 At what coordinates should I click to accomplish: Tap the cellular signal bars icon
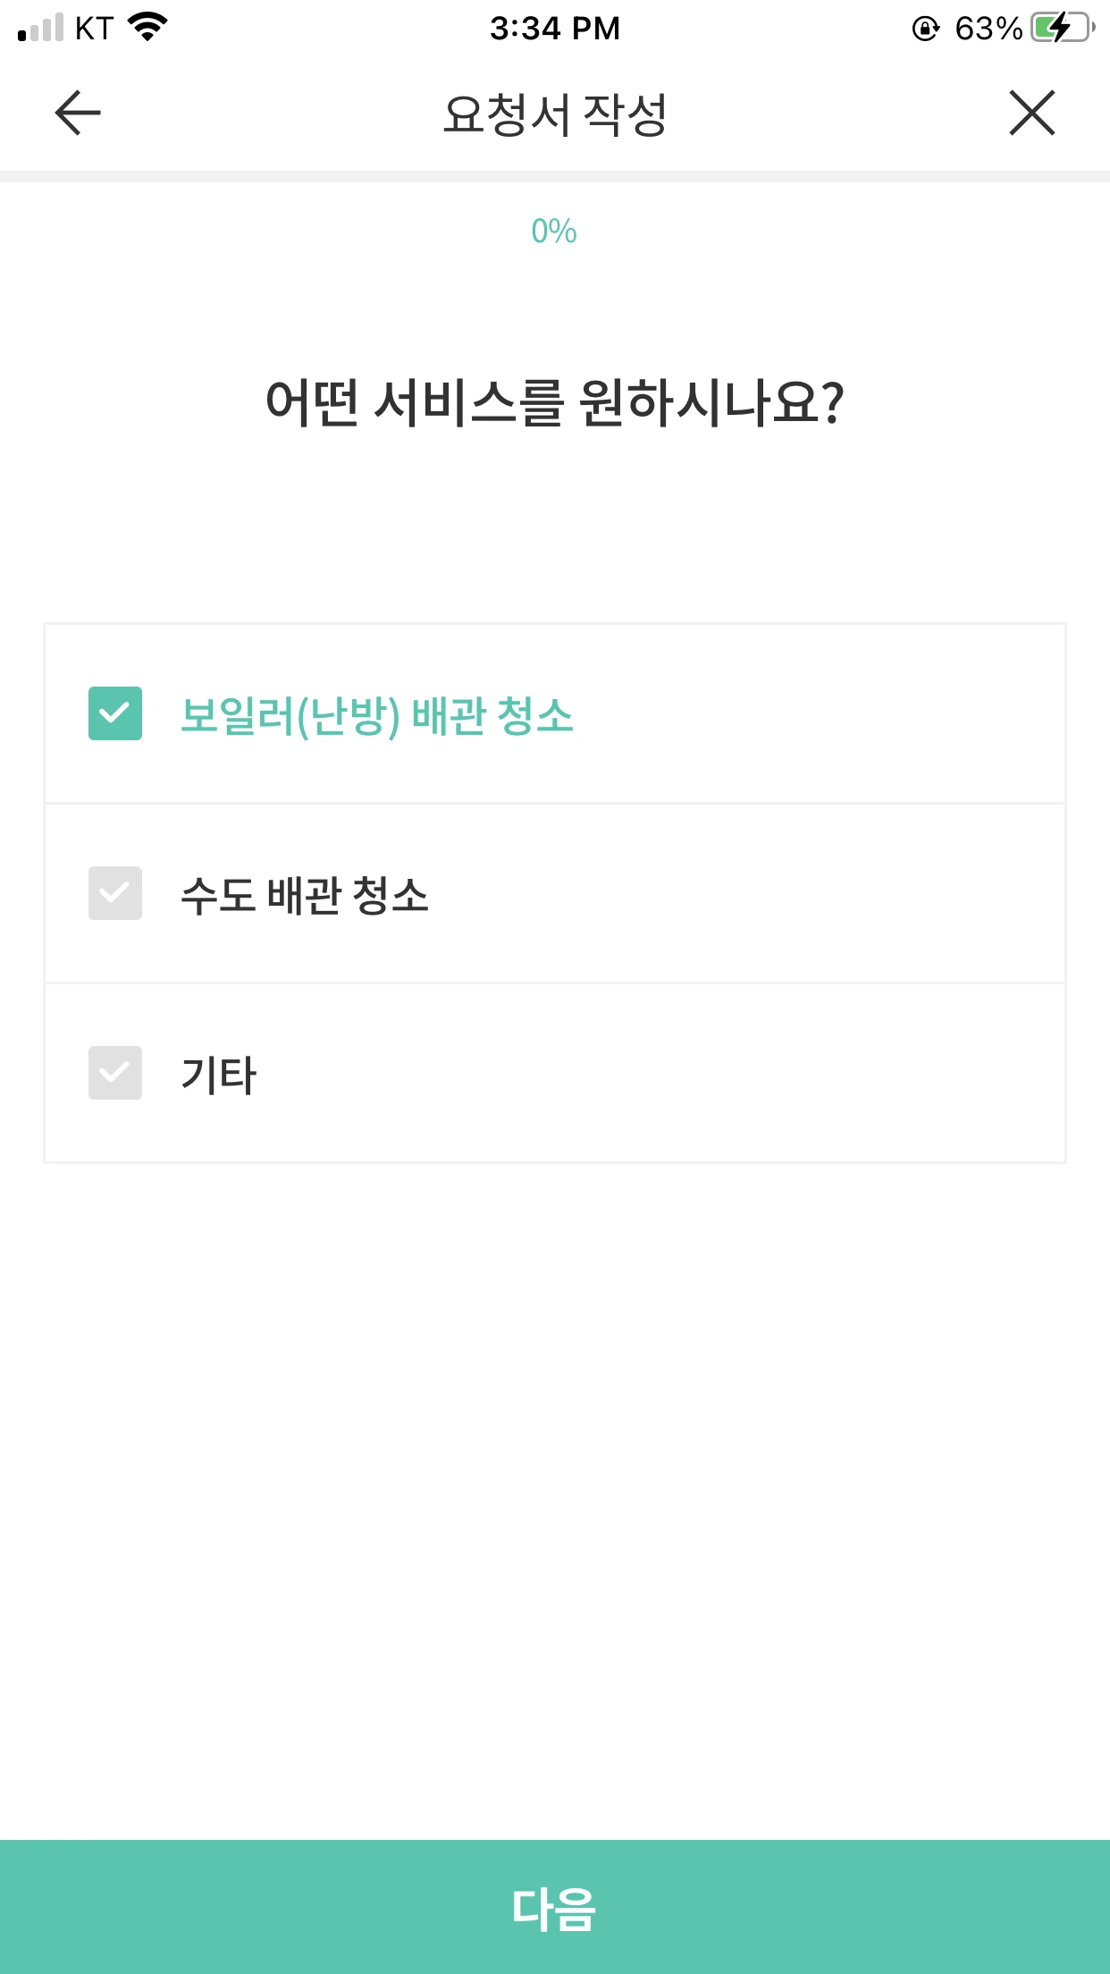(x=40, y=28)
